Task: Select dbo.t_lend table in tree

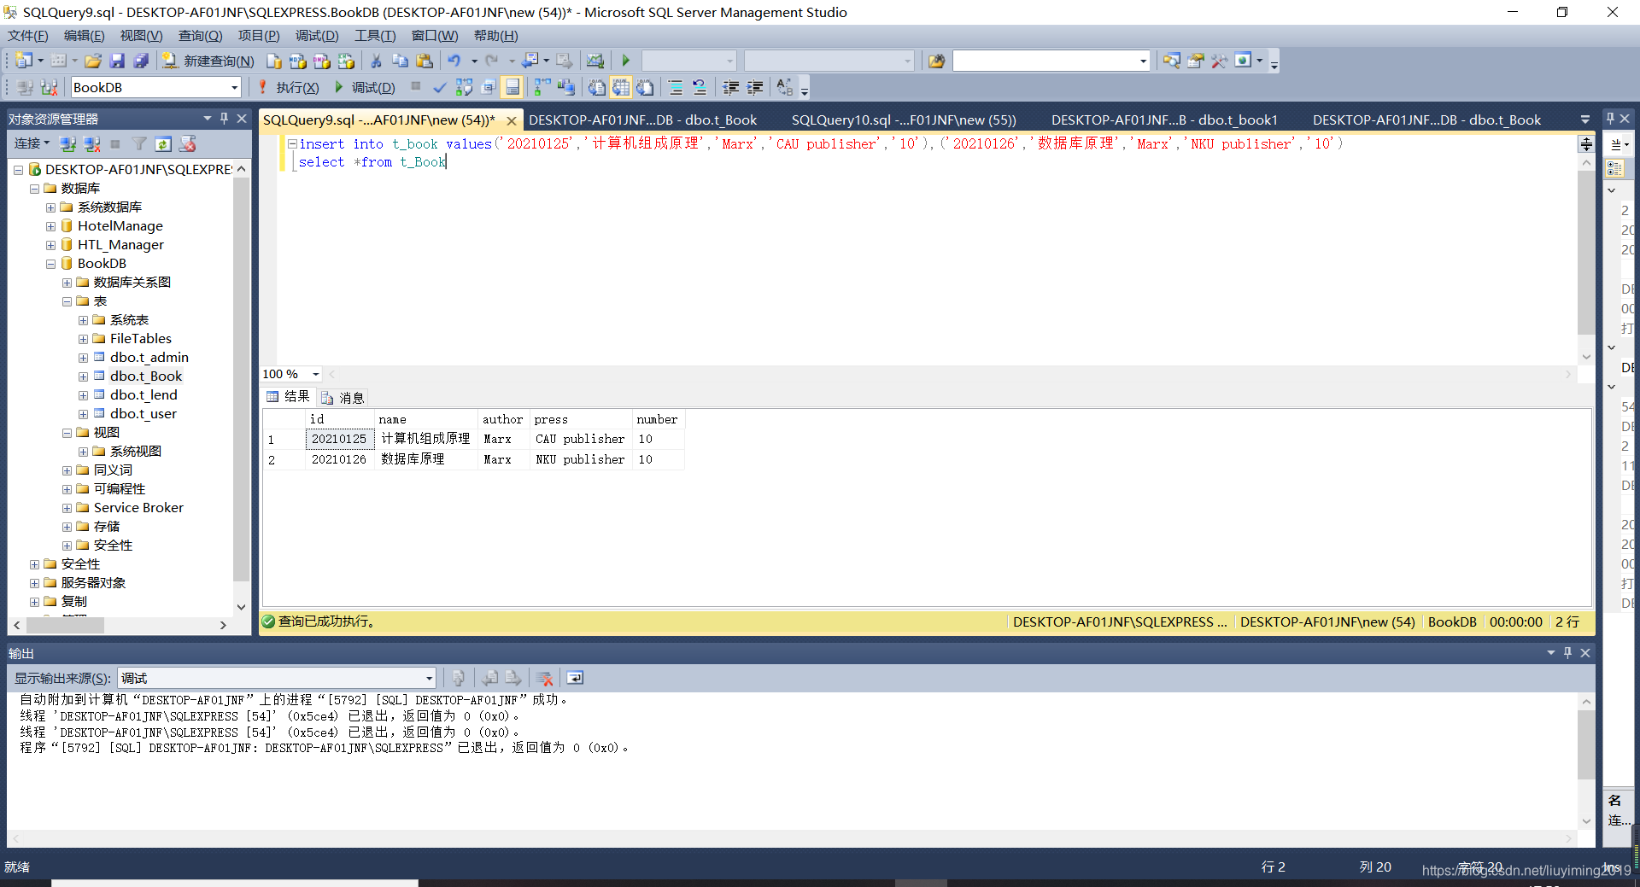Action: pos(143,395)
